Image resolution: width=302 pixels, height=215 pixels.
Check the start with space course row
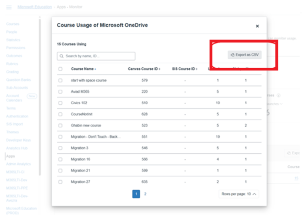[x=60, y=80]
